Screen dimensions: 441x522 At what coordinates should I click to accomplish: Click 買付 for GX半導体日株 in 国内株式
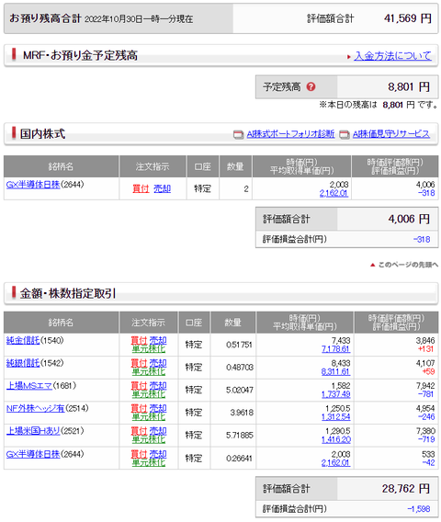click(x=141, y=188)
